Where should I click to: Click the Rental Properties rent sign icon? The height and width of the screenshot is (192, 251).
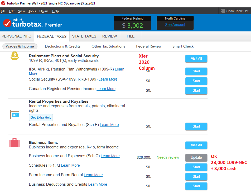[15, 115]
